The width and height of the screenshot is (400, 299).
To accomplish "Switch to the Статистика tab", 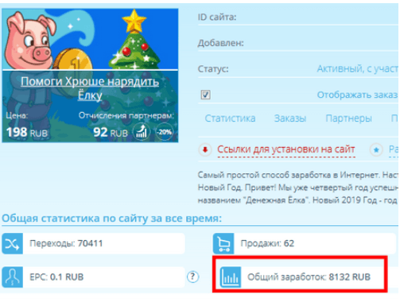I will click(x=230, y=118).
